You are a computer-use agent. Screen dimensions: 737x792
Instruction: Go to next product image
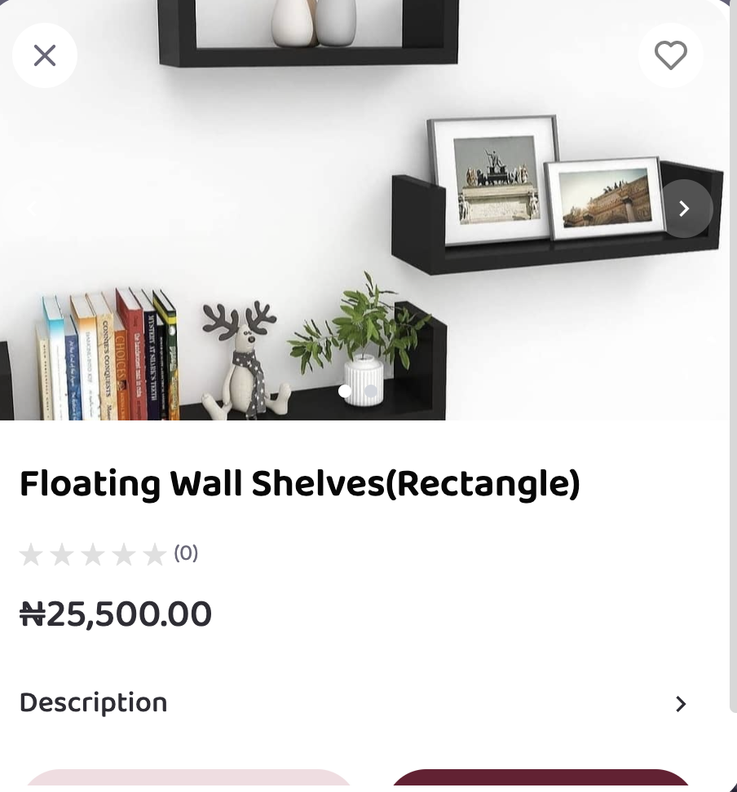[x=684, y=209]
